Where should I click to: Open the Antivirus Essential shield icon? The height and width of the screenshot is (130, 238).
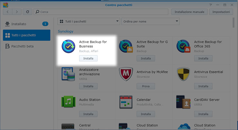[x=183, y=74]
